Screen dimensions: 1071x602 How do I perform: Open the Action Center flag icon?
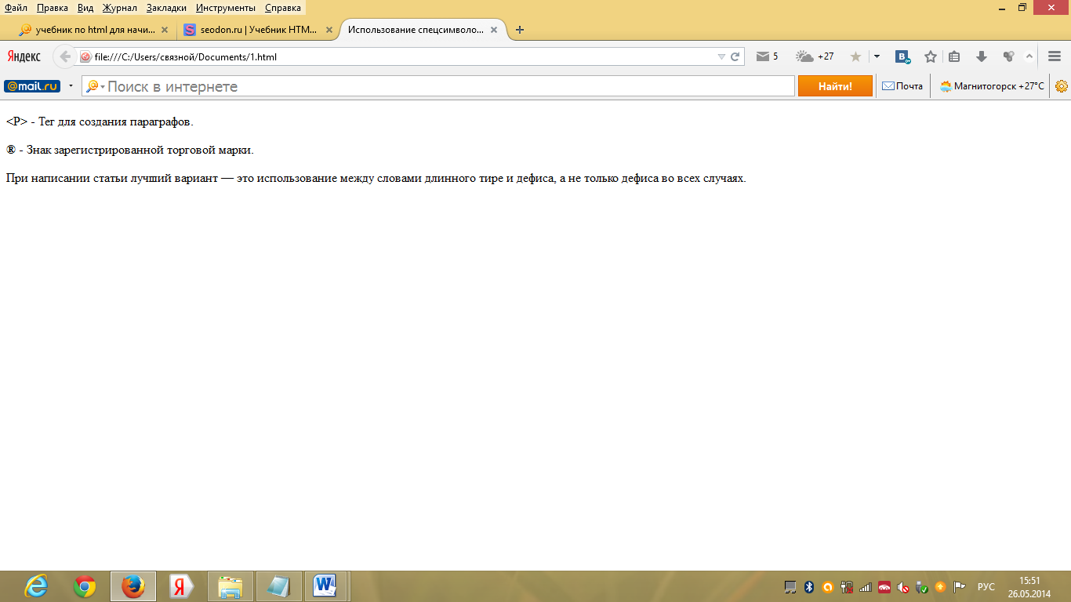959,586
